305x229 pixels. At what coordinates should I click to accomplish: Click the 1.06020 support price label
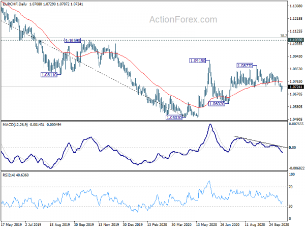click(217, 104)
